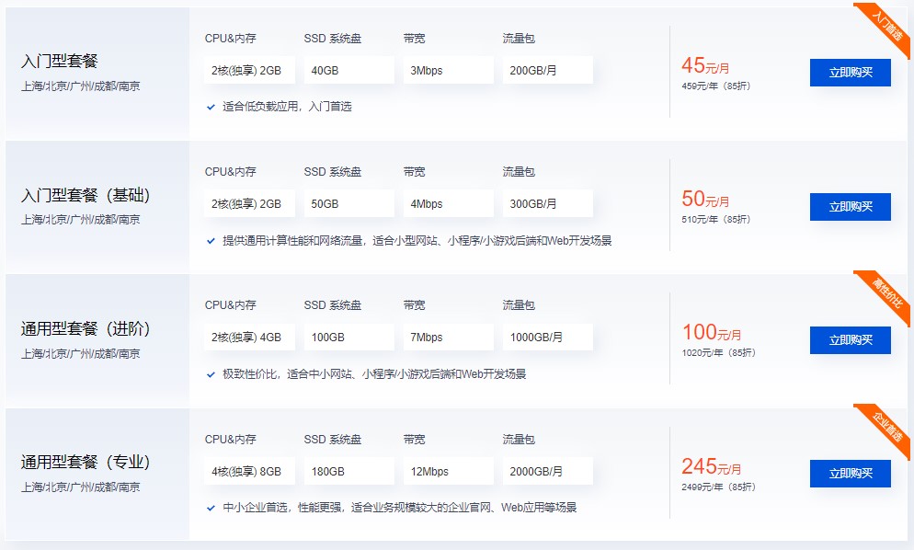Click the 企业首选 orange corner ribbon
The height and width of the screenshot is (550, 914).
click(x=887, y=427)
